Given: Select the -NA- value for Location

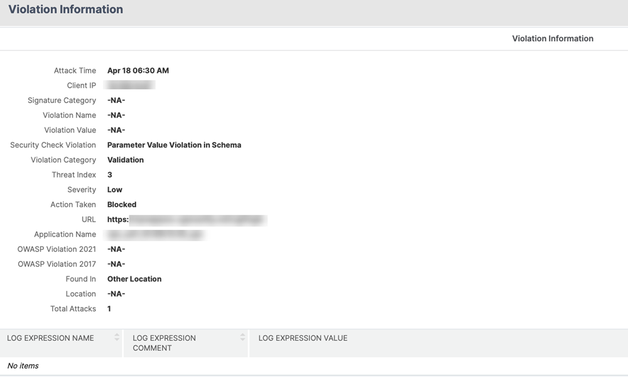Looking at the screenshot, I should click(116, 293).
